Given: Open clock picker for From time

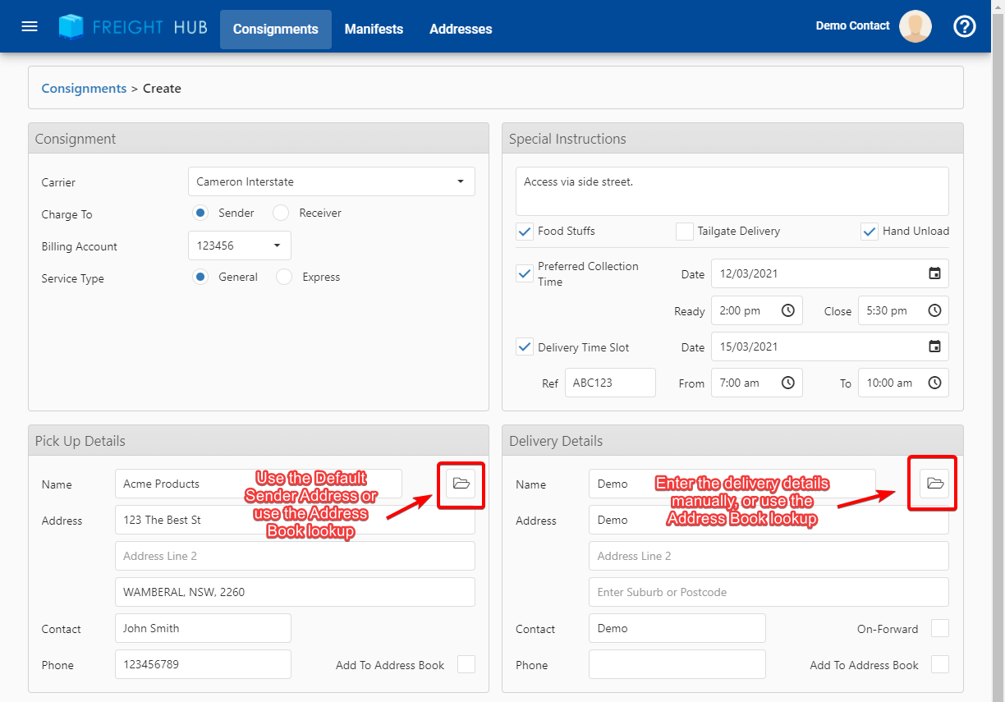Looking at the screenshot, I should point(787,383).
